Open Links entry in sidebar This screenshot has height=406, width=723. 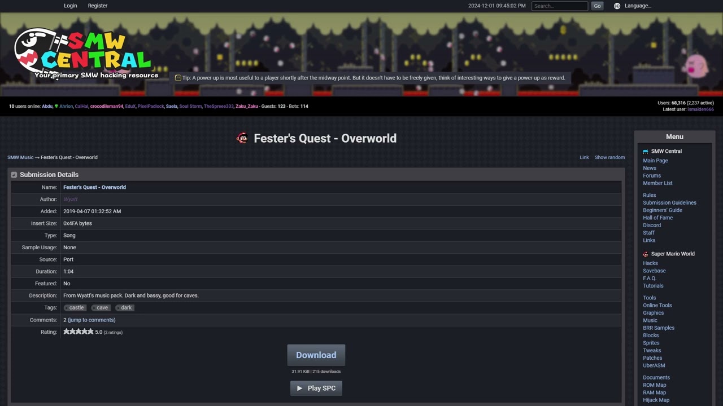[649, 240]
